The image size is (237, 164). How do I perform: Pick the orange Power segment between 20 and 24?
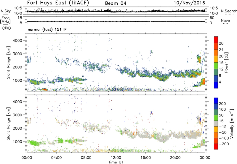[216, 53]
